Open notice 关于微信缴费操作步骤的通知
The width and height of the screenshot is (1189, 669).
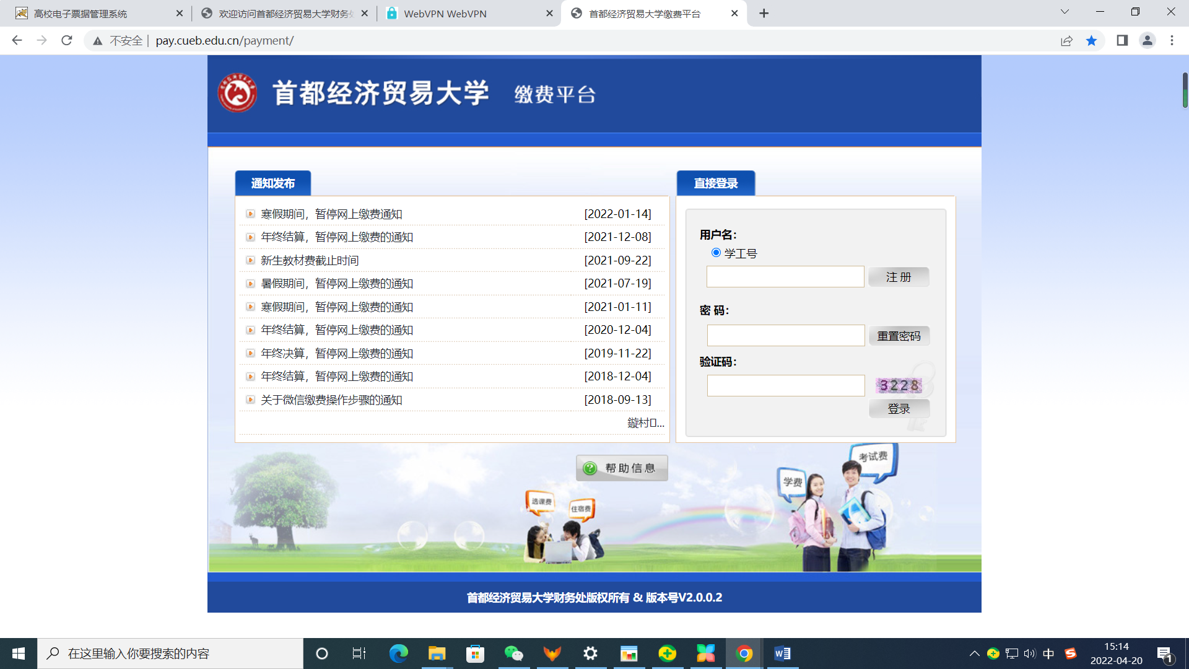(331, 400)
